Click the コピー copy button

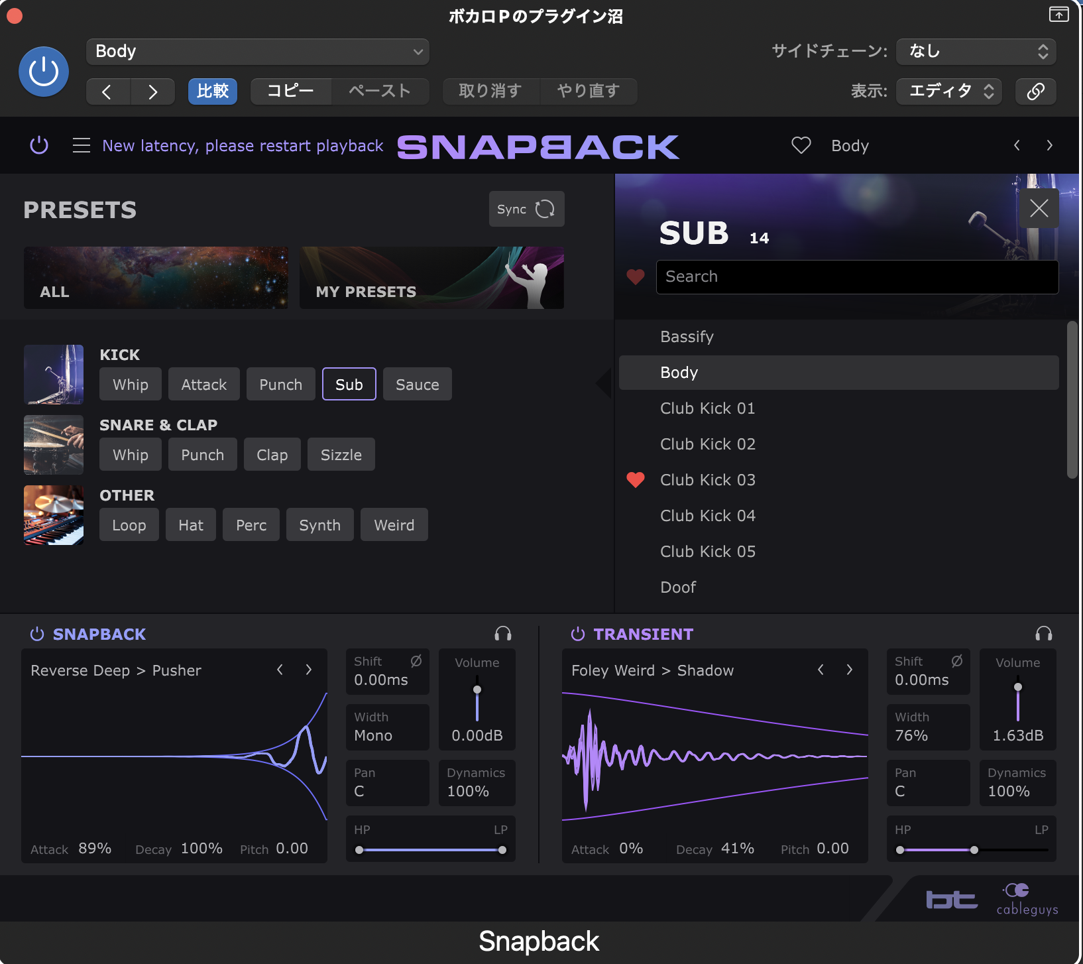(x=291, y=91)
